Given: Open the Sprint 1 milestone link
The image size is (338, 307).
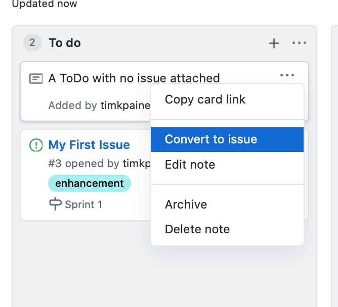Looking at the screenshot, I should pos(83,204).
